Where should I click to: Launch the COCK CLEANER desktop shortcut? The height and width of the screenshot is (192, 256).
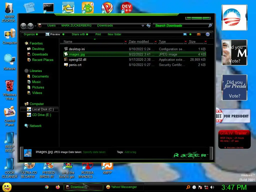[x=9, y=168]
